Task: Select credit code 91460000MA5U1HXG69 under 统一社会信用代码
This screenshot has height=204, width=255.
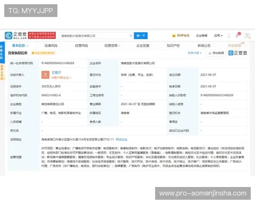Action: click(58, 63)
